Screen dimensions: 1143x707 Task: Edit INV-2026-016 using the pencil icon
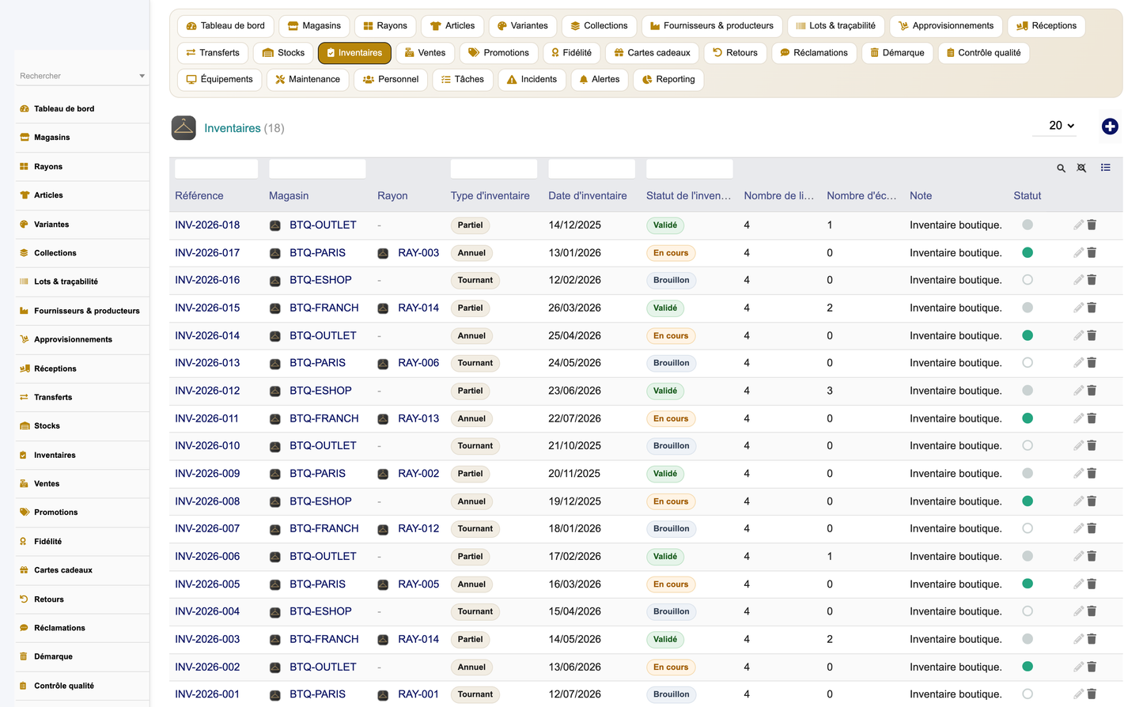point(1078,280)
